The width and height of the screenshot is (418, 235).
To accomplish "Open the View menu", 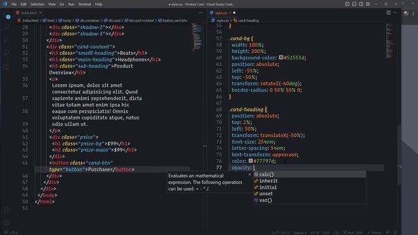I will pyautogui.click(x=52, y=5).
